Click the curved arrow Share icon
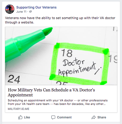This screenshot has width=122, height=124. [x=94, y=117]
